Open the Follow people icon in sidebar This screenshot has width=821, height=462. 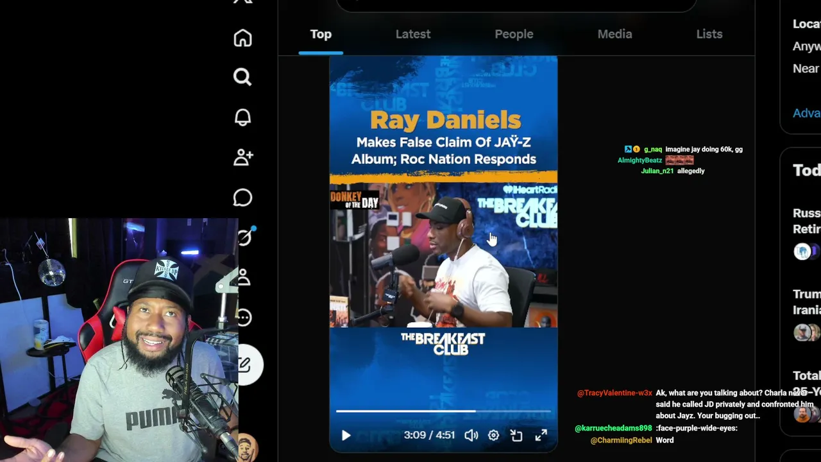(x=243, y=157)
